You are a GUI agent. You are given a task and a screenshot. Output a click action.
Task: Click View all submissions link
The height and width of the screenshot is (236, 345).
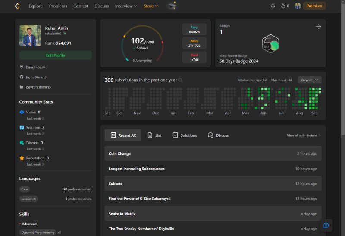[304, 135]
